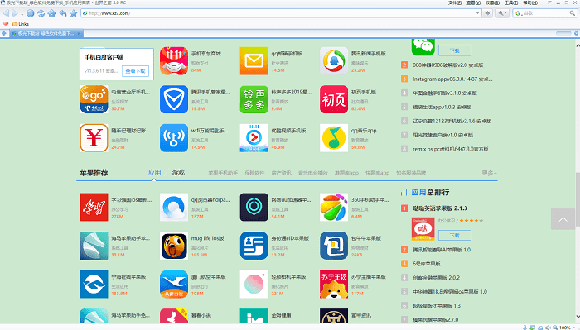The height and width of the screenshot is (330, 580).
Task: Click the 更多+ link in 苹果推荐
Action: pos(489,173)
